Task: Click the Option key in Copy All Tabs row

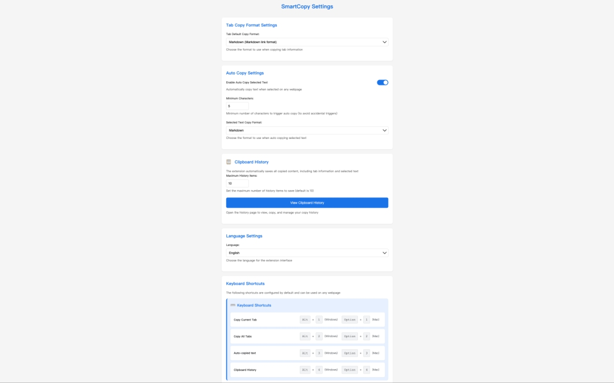Action: (x=350, y=337)
